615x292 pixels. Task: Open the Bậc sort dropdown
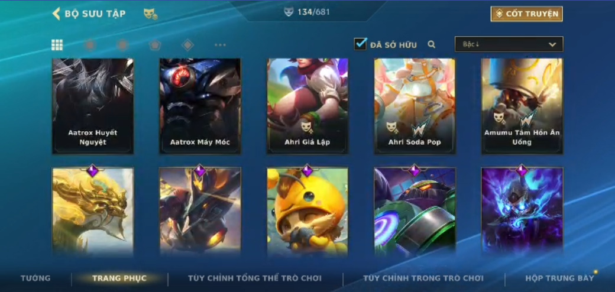509,44
